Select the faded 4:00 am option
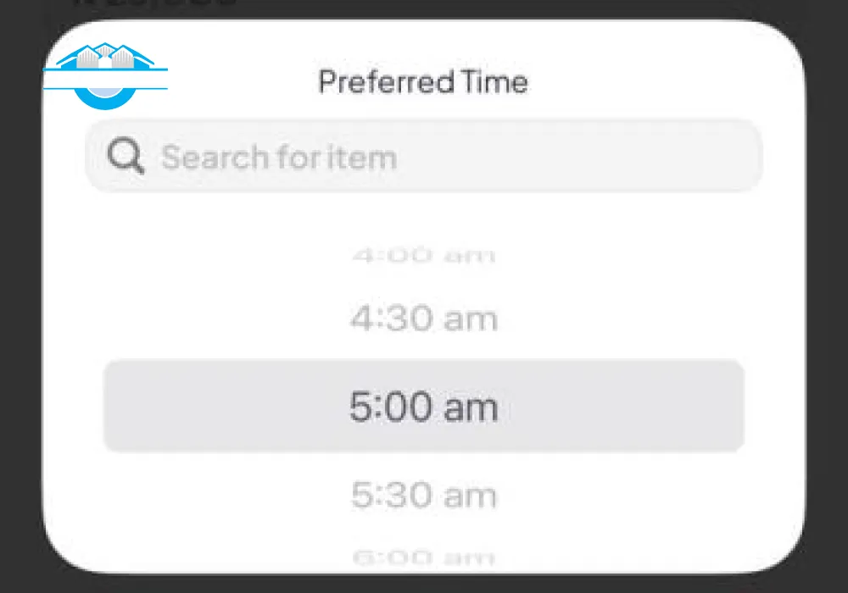This screenshot has height=593, width=848. click(x=423, y=255)
